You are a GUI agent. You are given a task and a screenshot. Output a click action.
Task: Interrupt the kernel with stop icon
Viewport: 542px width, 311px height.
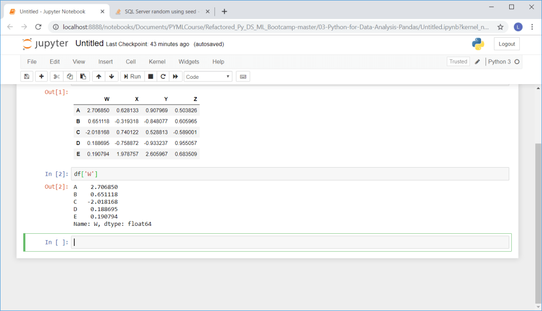tap(151, 77)
